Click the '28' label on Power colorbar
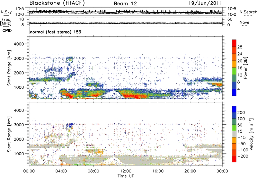Screen dimensions: 257x178 240,47
